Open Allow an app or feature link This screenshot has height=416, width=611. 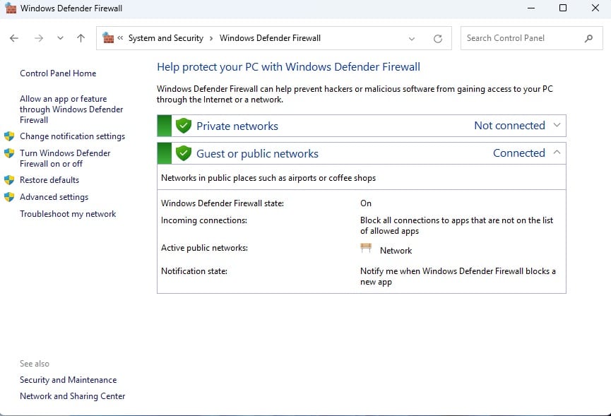pyautogui.click(x=71, y=109)
